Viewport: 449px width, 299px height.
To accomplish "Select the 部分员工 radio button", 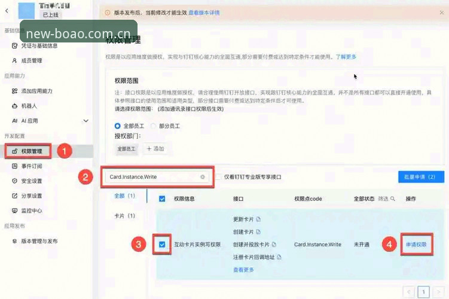I will [x=153, y=126].
